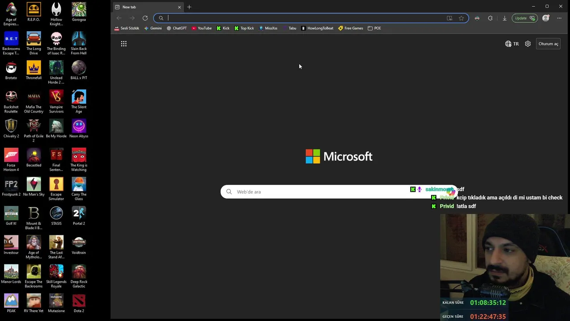Click the browser profile avatar
Screen dimensions: 570x321
(546, 18)
